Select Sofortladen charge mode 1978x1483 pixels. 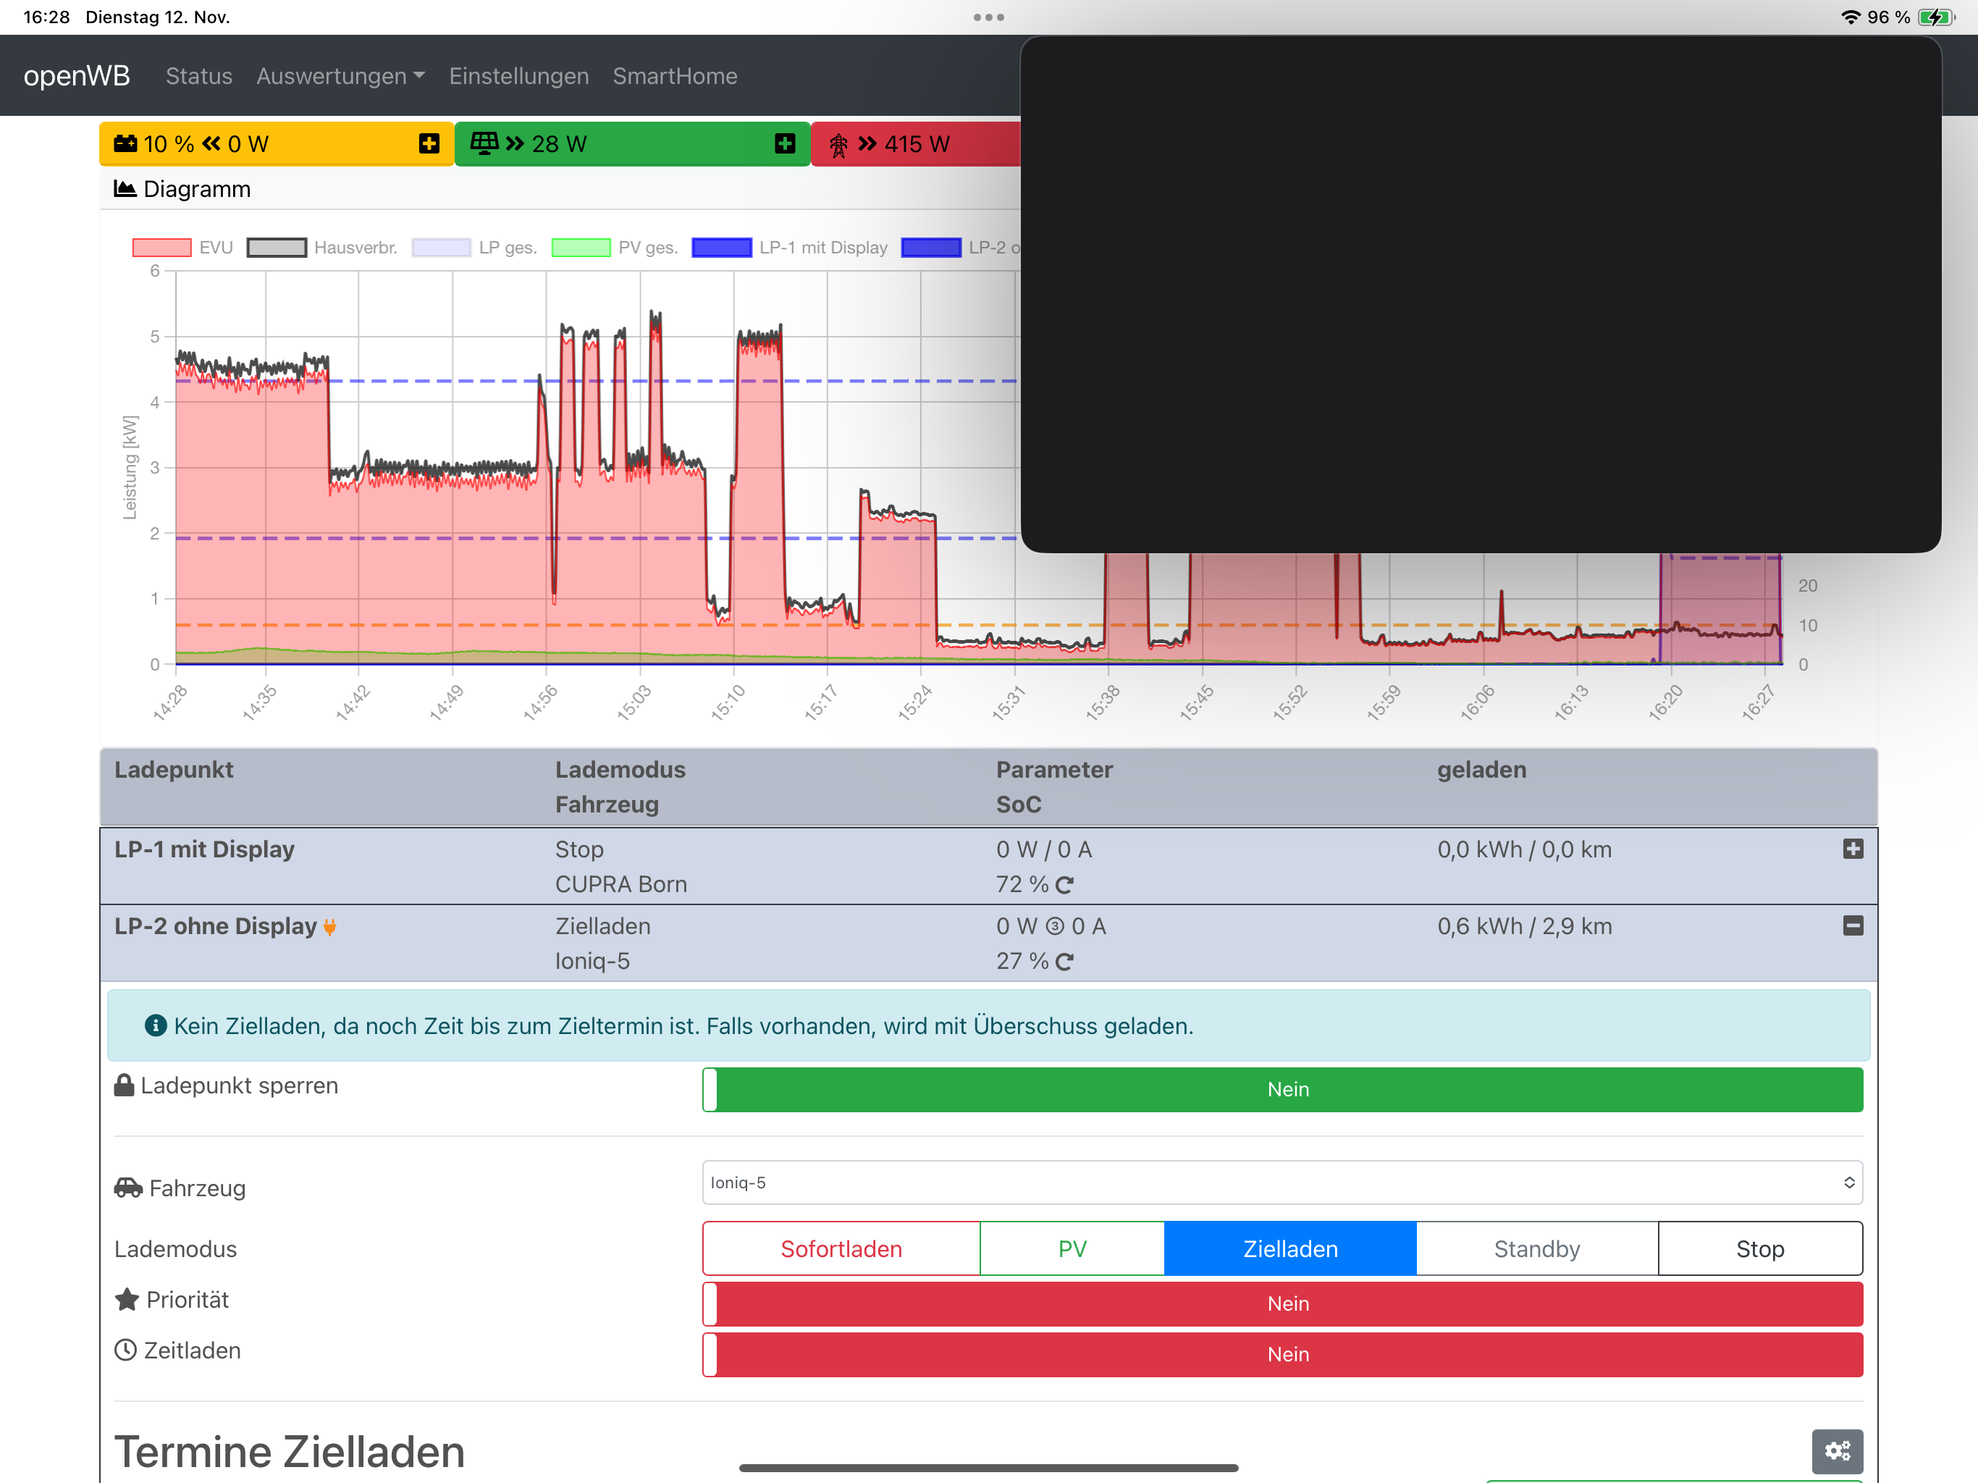[x=841, y=1248]
